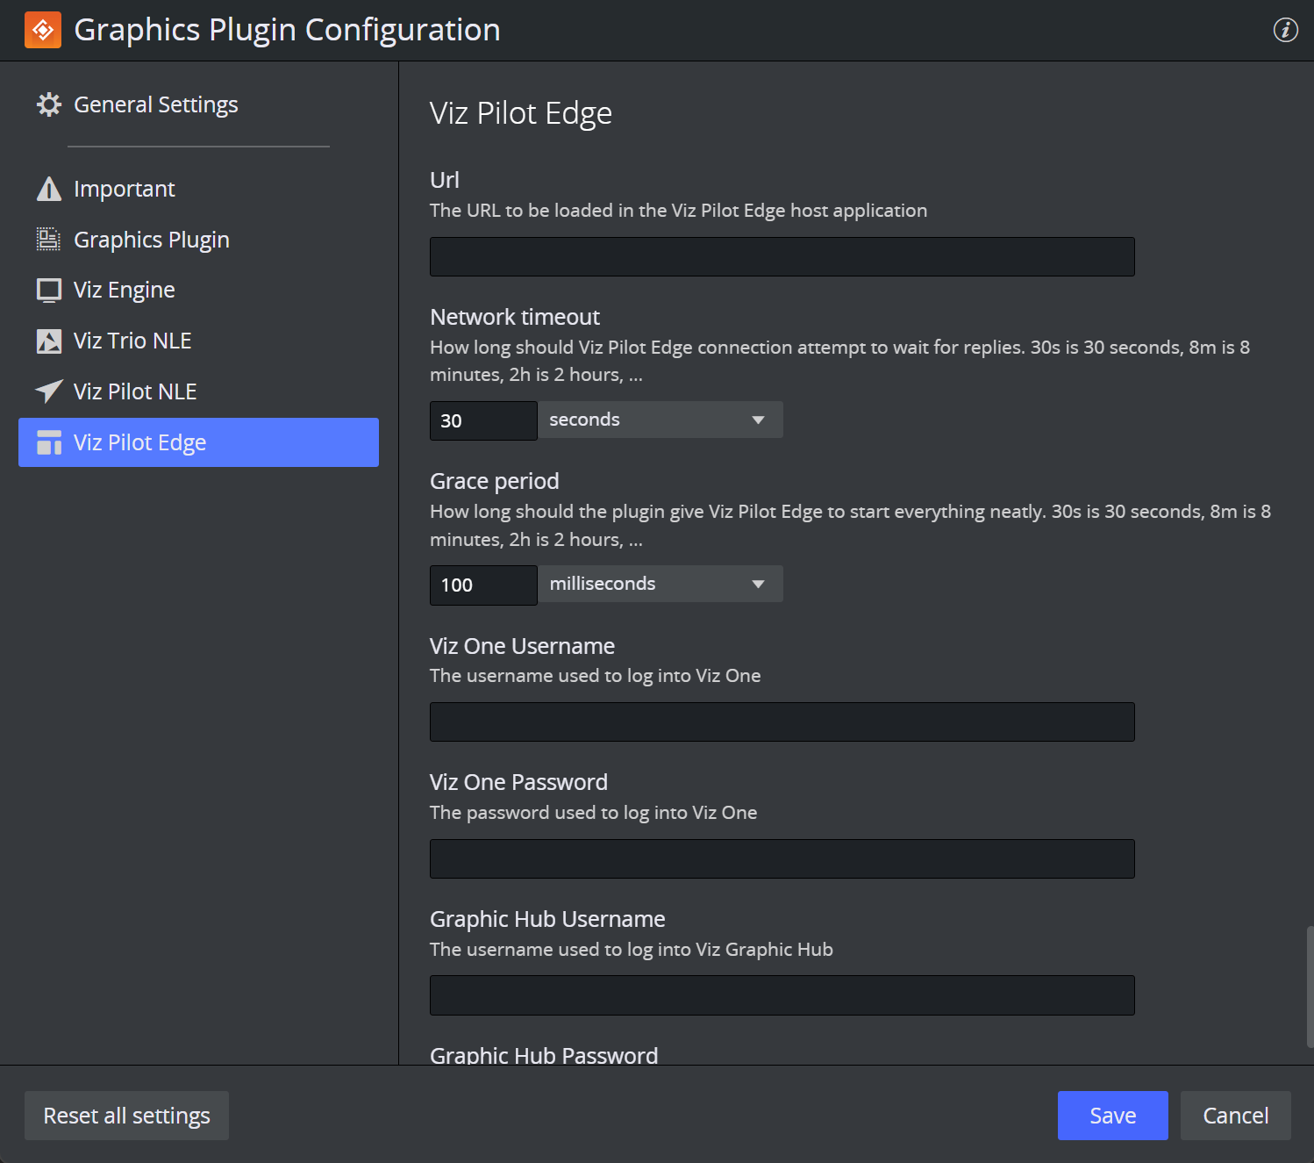Screen dimensions: 1314x1163
Task: Click the Grace period label
Action: pyautogui.click(x=495, y=481)
